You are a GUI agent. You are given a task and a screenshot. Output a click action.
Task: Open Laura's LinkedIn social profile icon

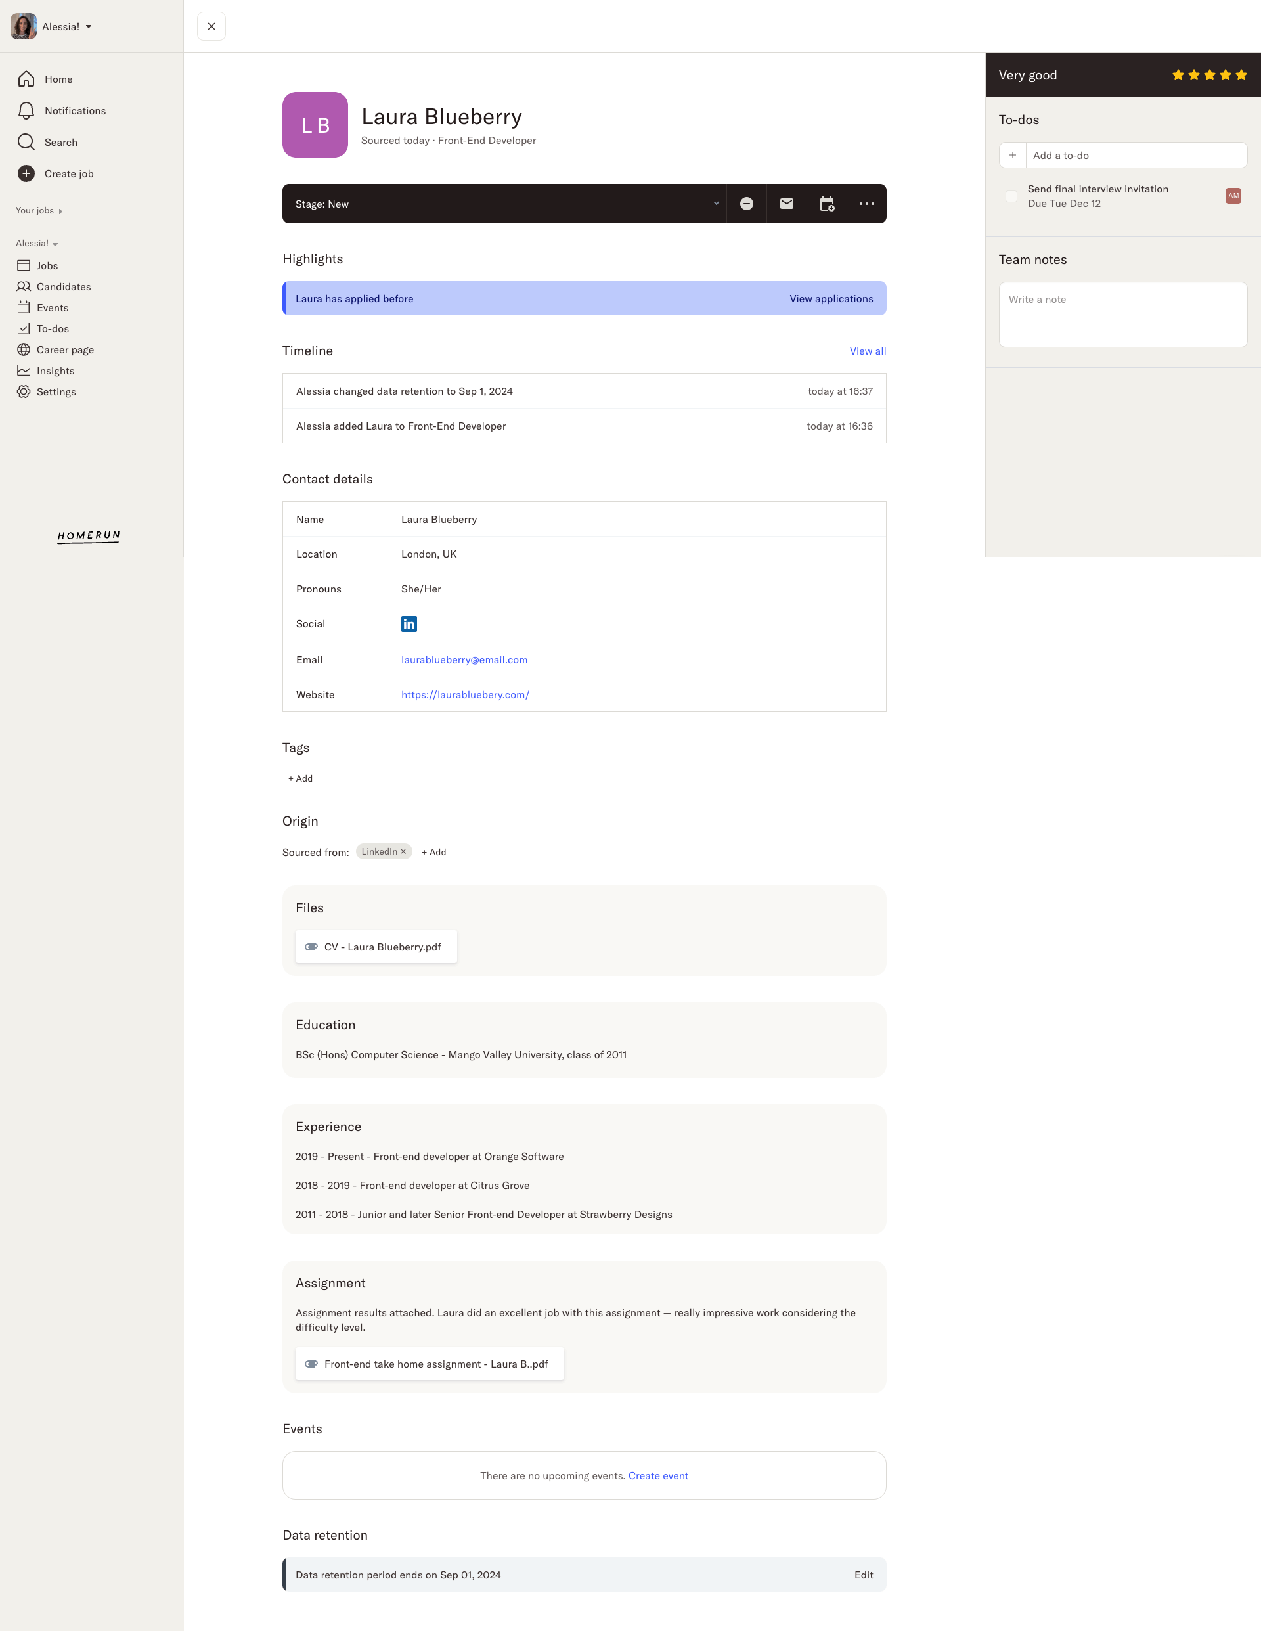pos(409,623)
